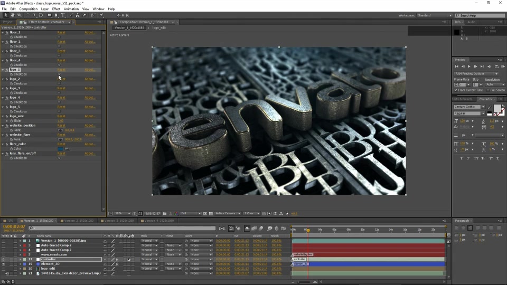Open the Century Gothic font dropdown

(470, 107)
